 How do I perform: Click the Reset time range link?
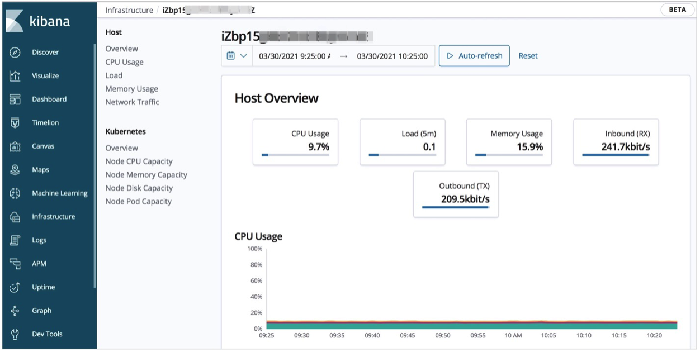click(528, 55)
